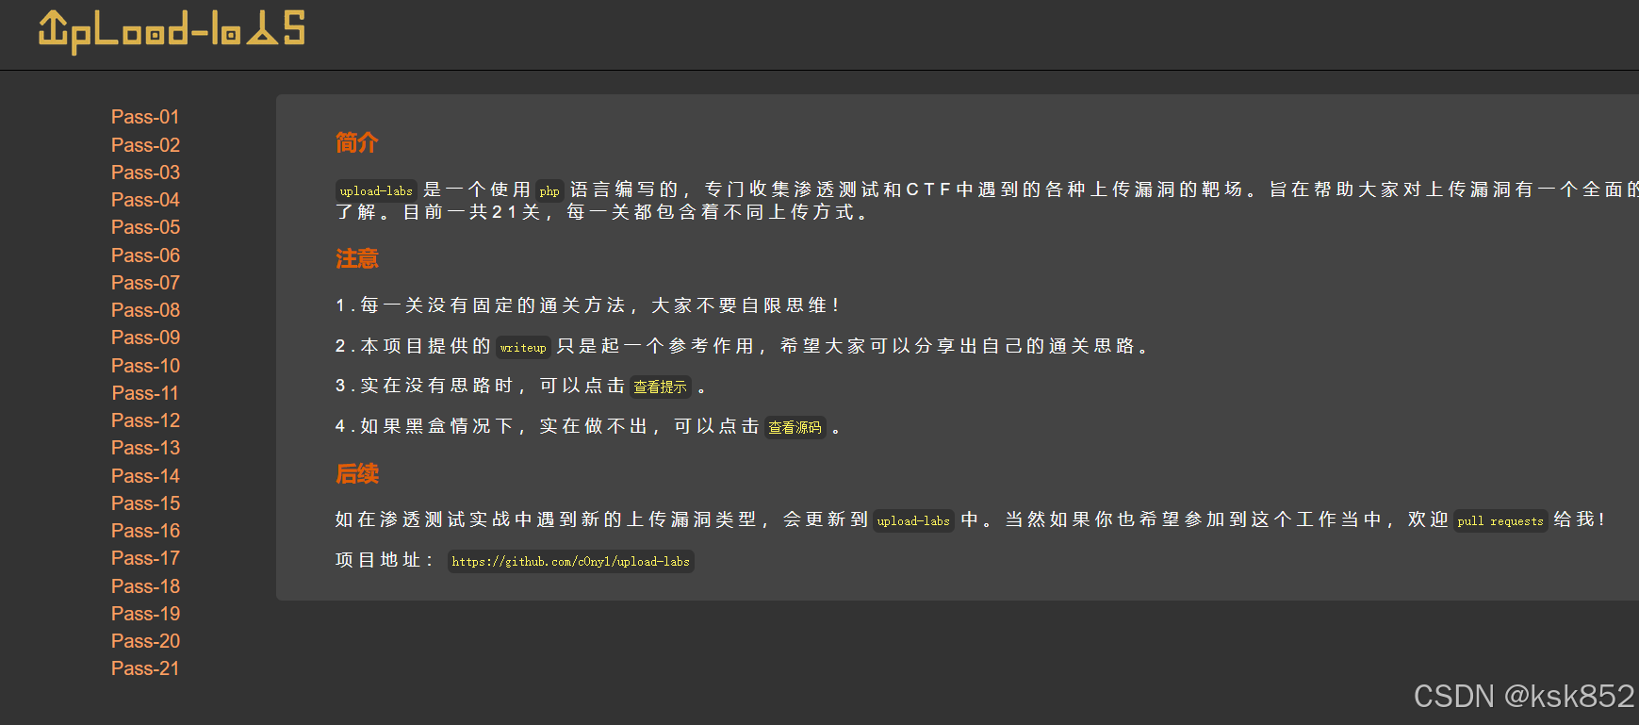
Task: Open Pass-05 level
Action: 145,227
